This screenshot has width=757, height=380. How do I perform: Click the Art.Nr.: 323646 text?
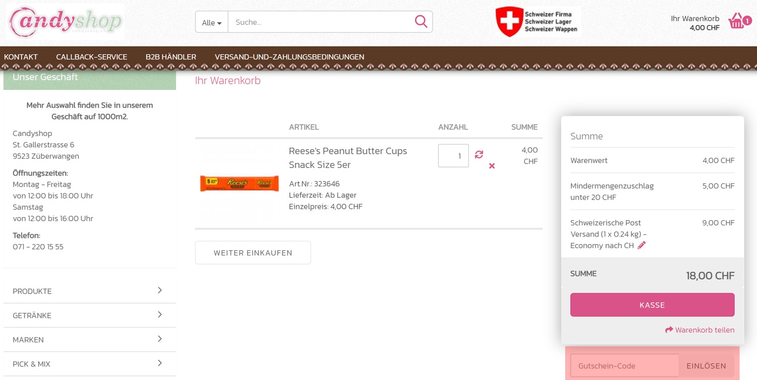(x=314, y=184)
